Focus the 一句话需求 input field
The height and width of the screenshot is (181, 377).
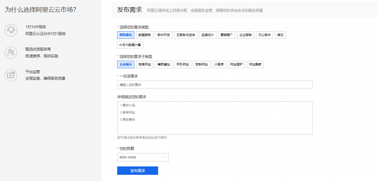(x=215, y=85)
